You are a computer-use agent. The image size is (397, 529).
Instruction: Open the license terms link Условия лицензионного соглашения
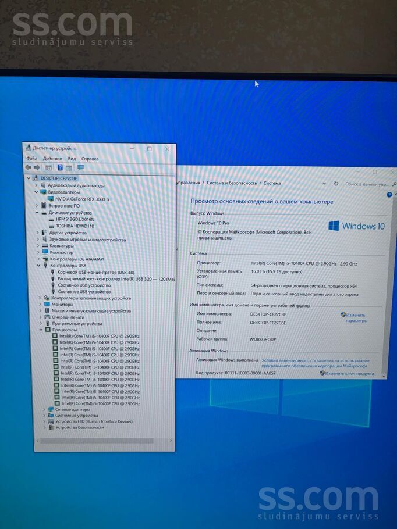(316, 363)
